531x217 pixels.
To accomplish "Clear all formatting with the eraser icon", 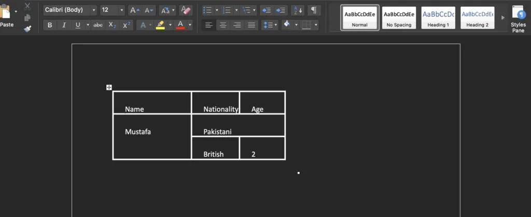I will point(186,10).
